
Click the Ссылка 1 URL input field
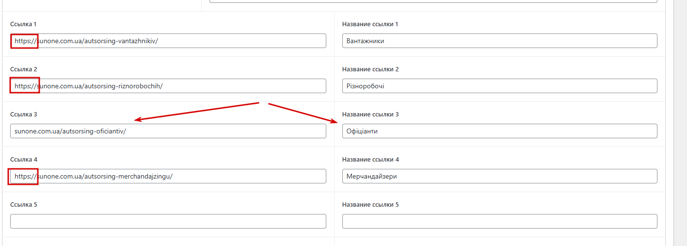168,41
